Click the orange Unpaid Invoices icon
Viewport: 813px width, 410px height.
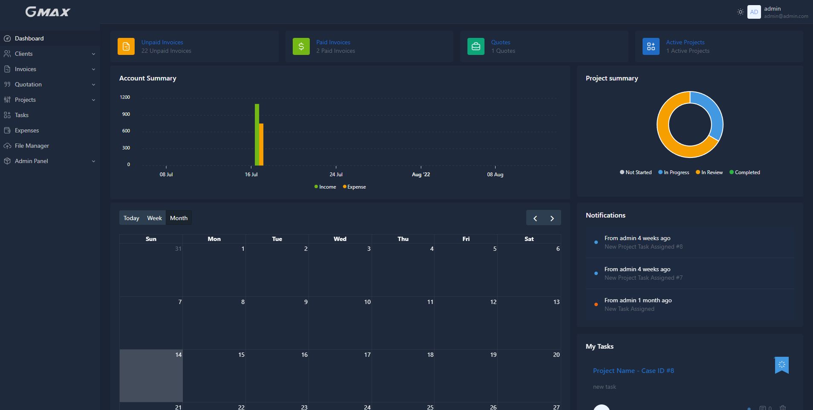[x=126, y=46]
